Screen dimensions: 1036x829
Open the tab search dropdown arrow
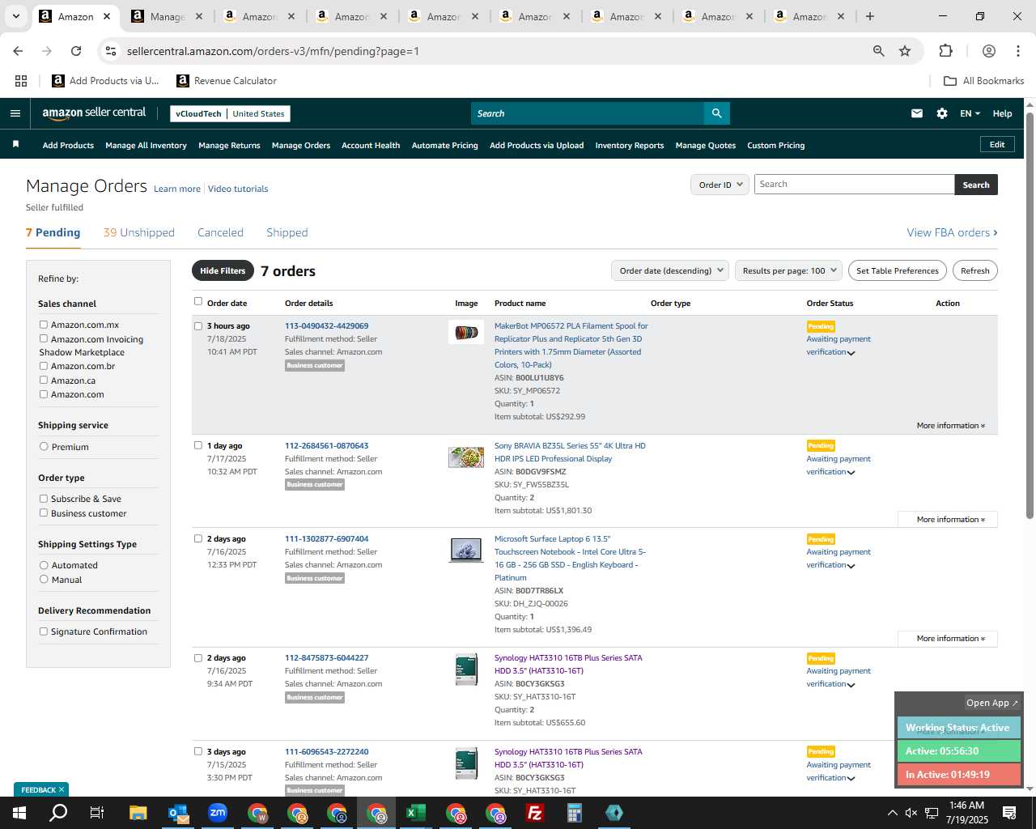(x=15, y=16)
